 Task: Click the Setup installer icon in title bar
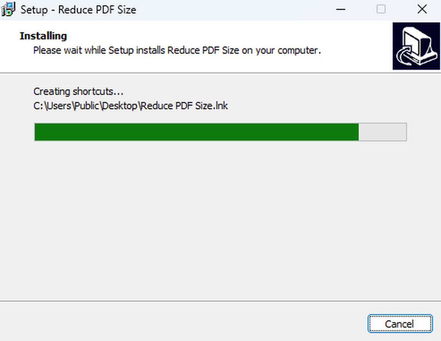(9, 9)
